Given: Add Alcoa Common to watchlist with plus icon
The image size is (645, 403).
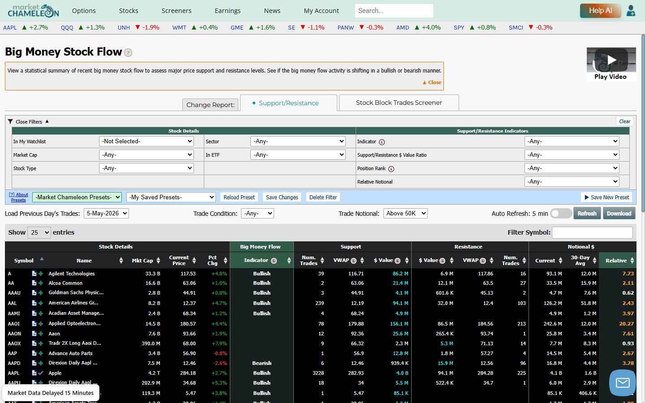Looking at the screenshot, I should [41, 283].
